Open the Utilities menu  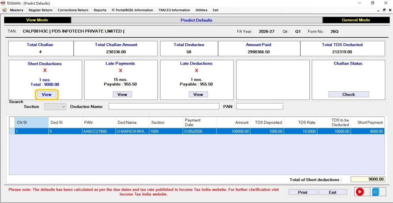(x=201, y=10)
